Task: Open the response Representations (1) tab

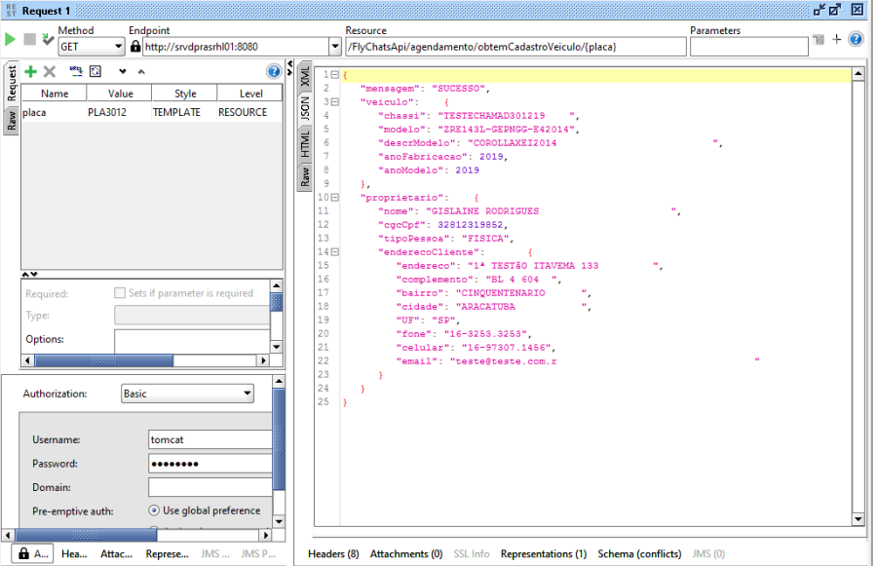Action: click(x=544, y=553)
